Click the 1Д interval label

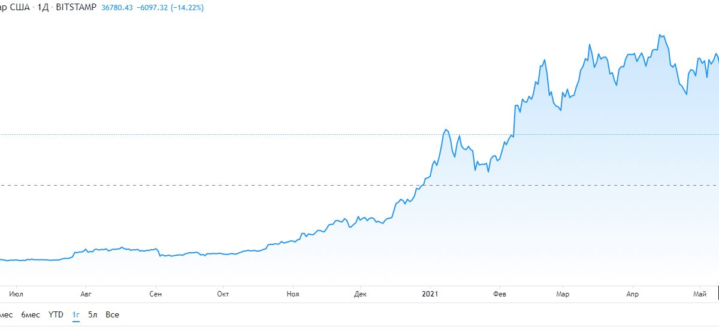coord(43,8)
